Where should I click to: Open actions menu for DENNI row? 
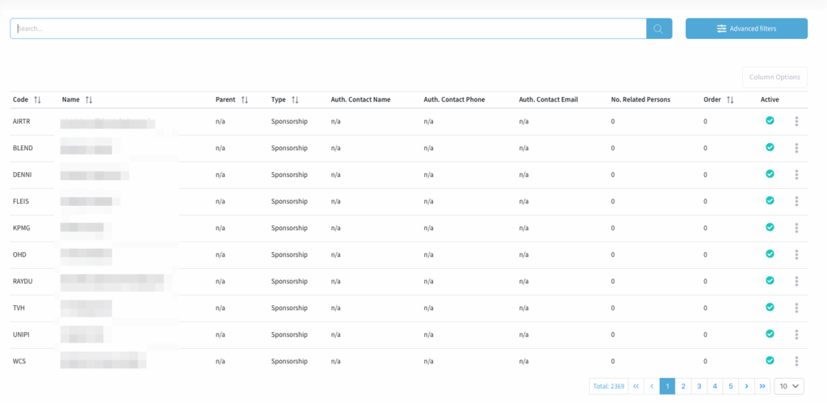click(796, 175)
